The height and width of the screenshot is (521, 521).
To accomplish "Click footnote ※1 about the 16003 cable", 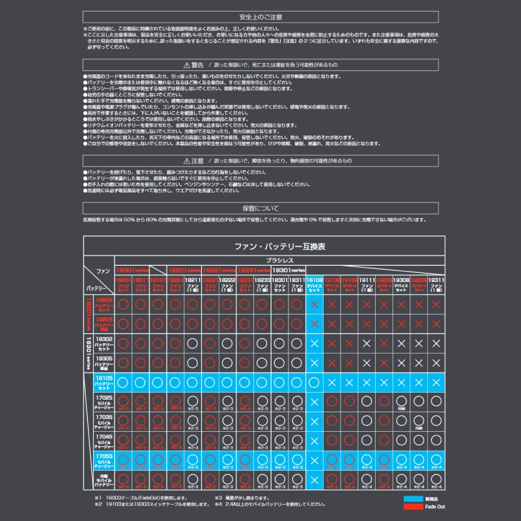I will pos(141,498).
